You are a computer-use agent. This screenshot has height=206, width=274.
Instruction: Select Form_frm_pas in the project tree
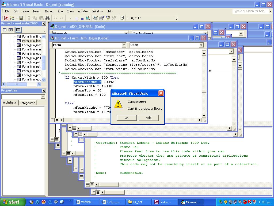pyautogui.click(x=32, y=58)
